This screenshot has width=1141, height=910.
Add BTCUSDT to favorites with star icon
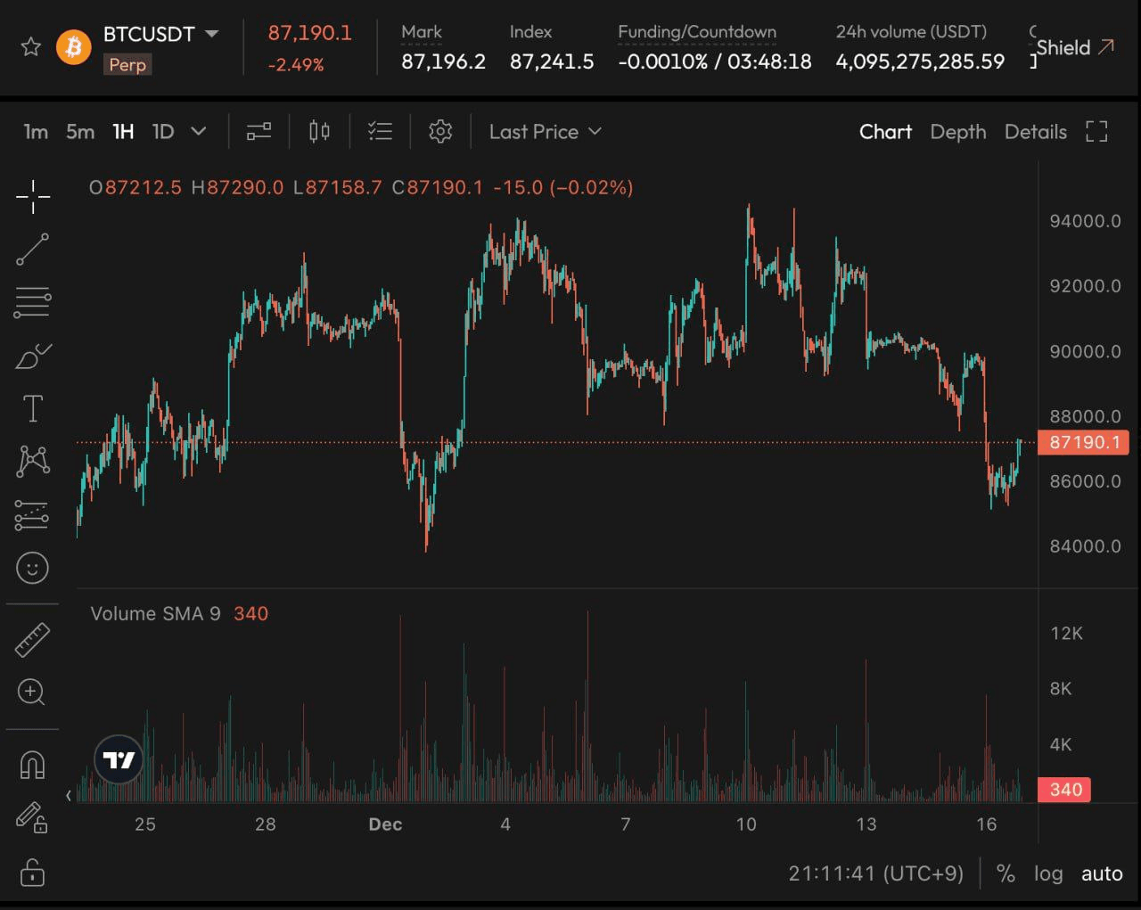click(31, 46)
